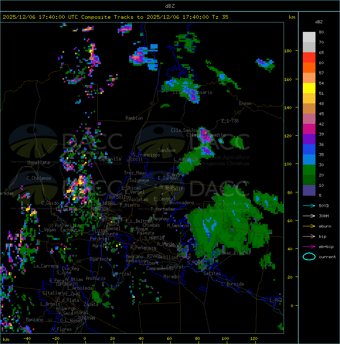Click the MENDOZA city label on map
The width and height of the screenshot is (340, 344).
tap(99, 209)
